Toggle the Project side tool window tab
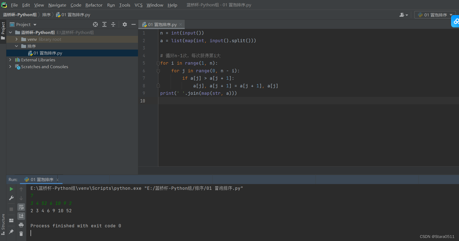Screen dimensions: 459x241 [3, 30]
